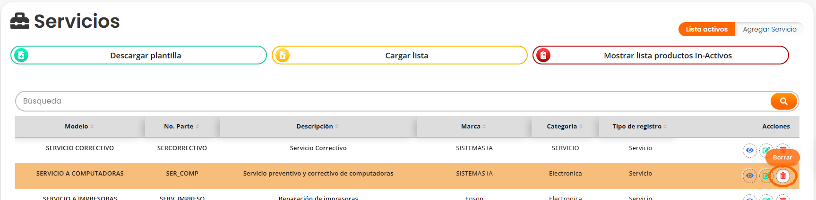Click the green download icon in Descargar plantilla
The image size is (816, 200).
(x=21, y=55)
